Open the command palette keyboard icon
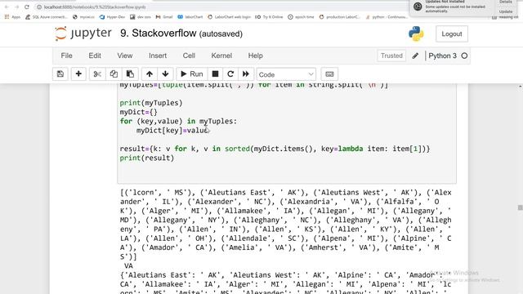The width and height of the screenshot is (523, 294). click(329, 74)
